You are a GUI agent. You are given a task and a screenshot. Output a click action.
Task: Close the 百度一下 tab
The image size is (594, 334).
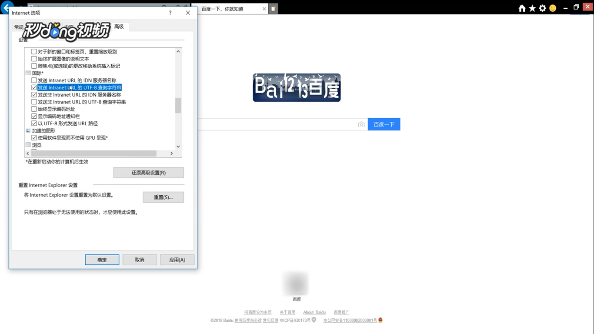point(264,9)
